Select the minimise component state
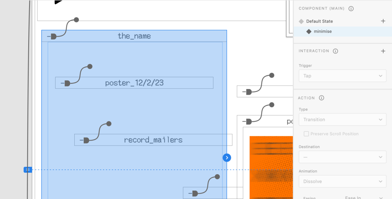Screen dimensions: 392x199 [x=322, y=31]
